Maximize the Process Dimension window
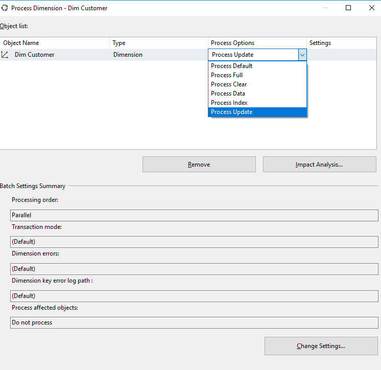 click(348, 8)
